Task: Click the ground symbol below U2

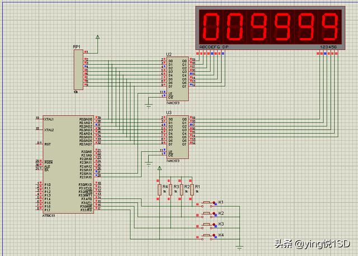Action: [149, 106]
